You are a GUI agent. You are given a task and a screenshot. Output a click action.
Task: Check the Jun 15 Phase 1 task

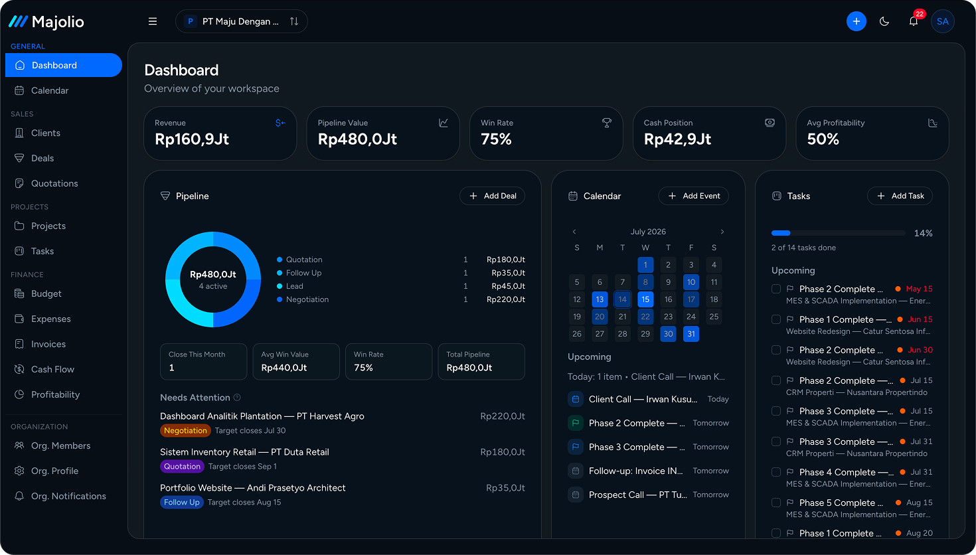775,319
